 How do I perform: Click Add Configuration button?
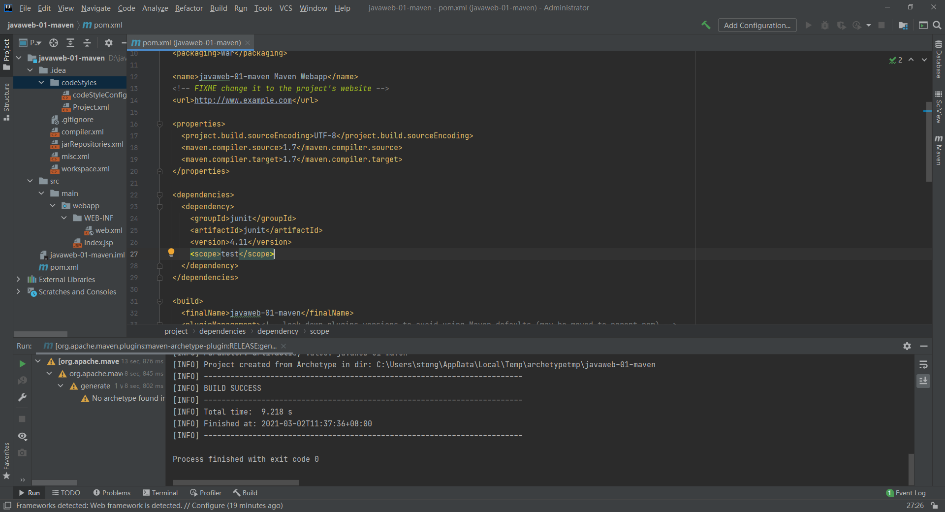757,25
